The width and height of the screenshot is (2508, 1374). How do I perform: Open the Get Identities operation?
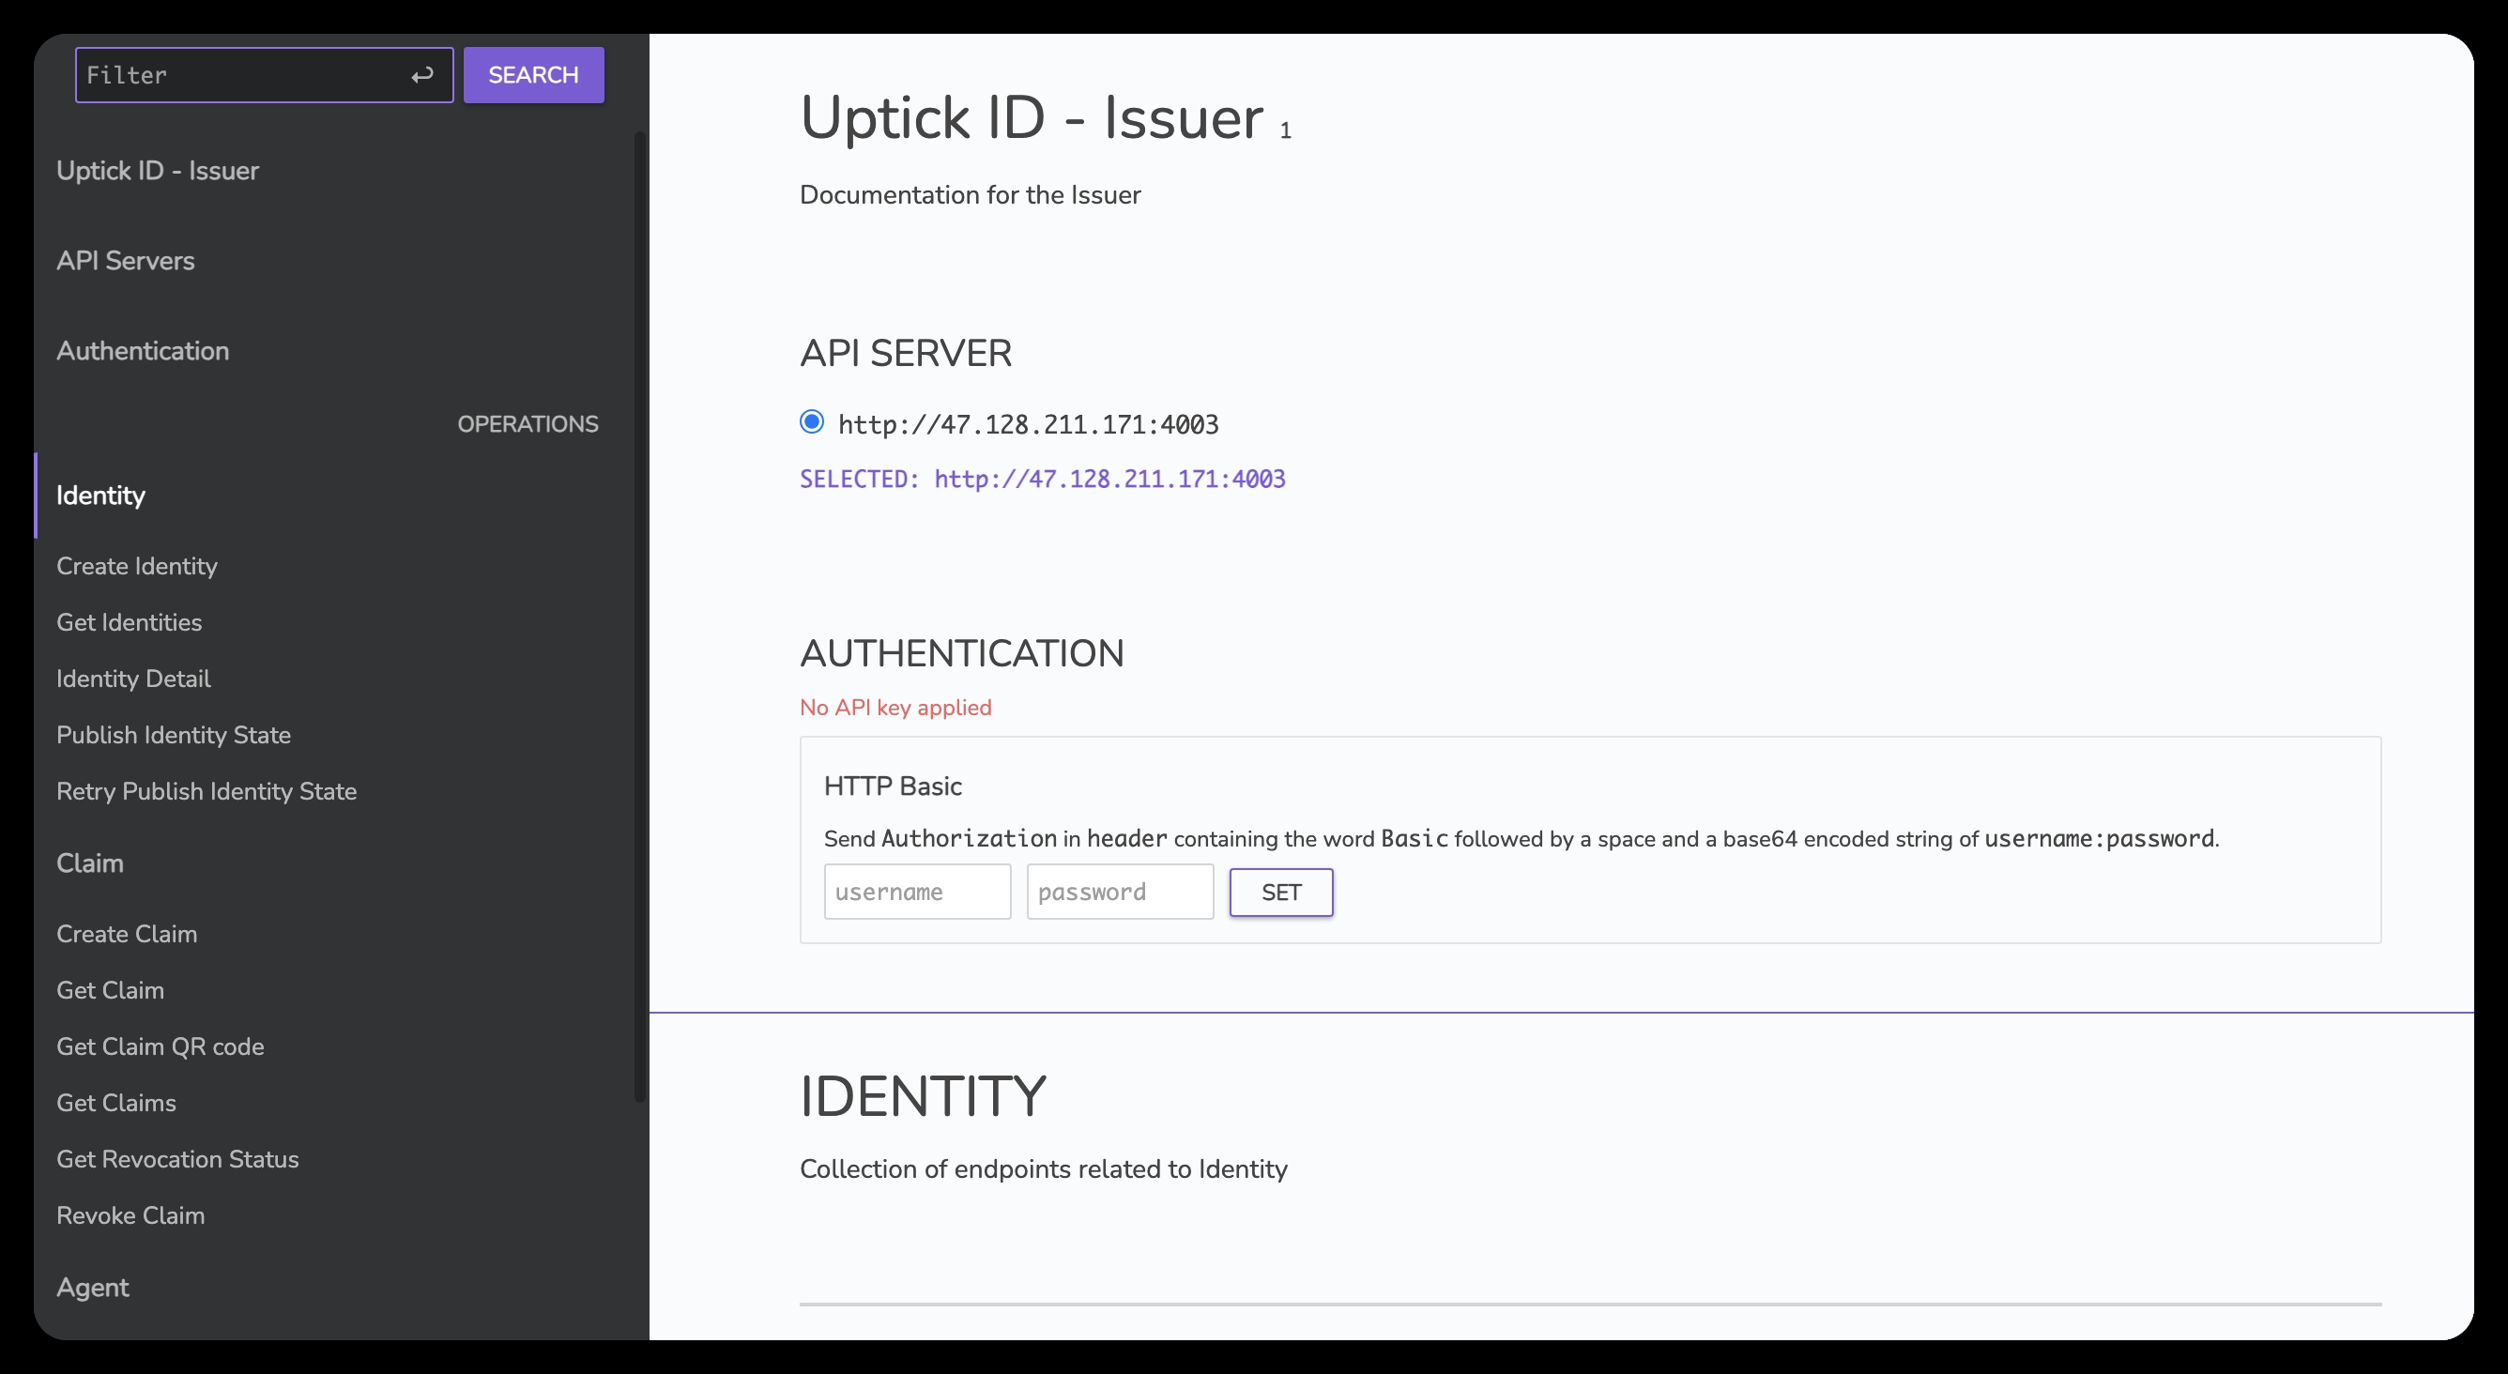(x=130, y=623)
